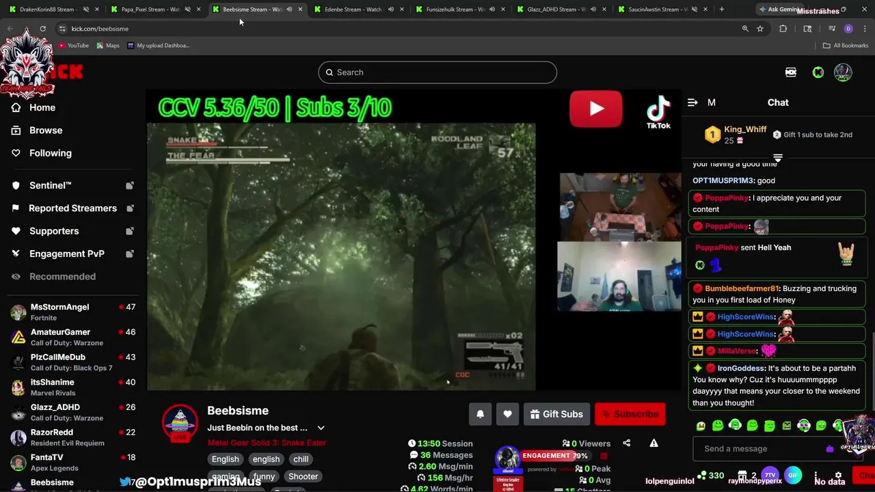The width and height of the screenshot is (875, 492).
Task: Open the user profile avatar in Kick header
Action: (843, 72)
